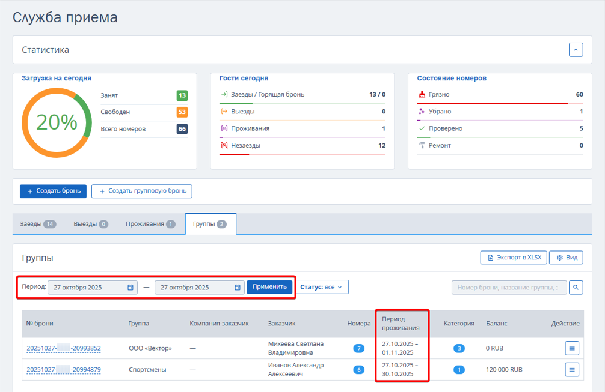Click the Ремонт room status icon
Screen dimensions: 605x392
(x=422, y=145)
